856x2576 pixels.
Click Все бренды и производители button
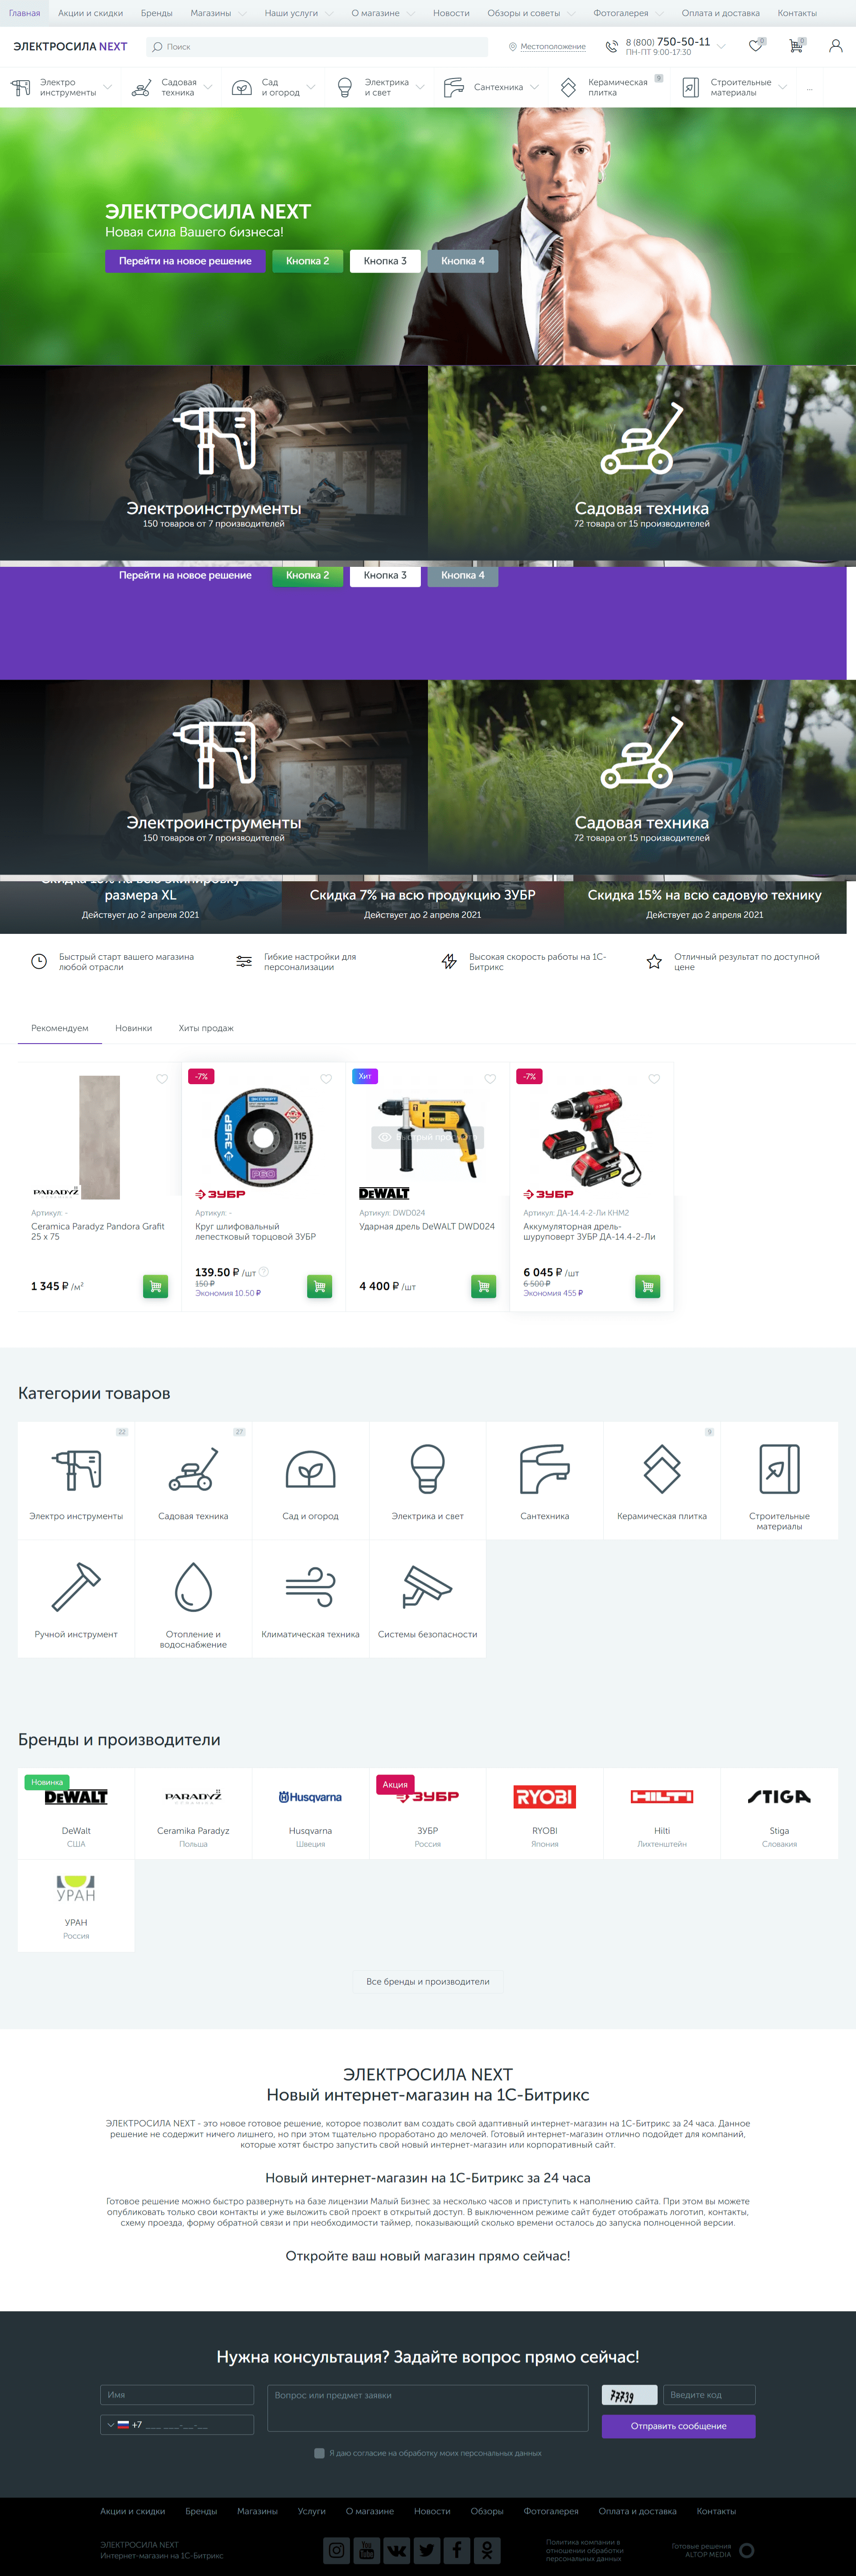click(427, 1981)
